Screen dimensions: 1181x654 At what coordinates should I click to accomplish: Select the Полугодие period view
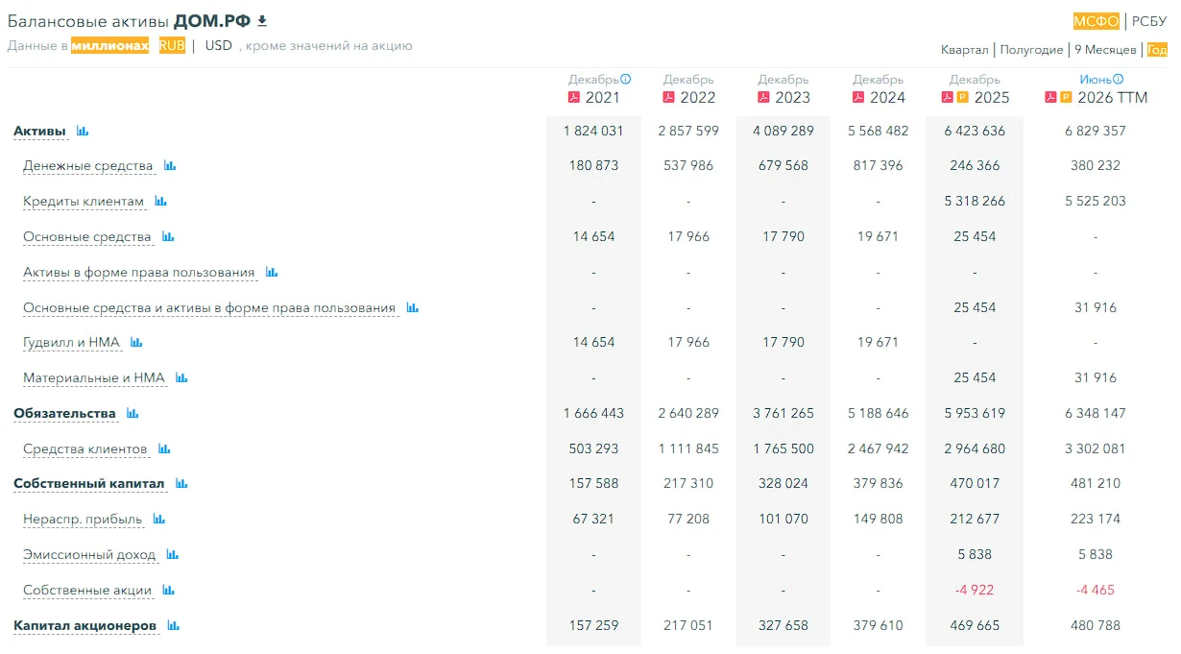[x=1032, y=50]
